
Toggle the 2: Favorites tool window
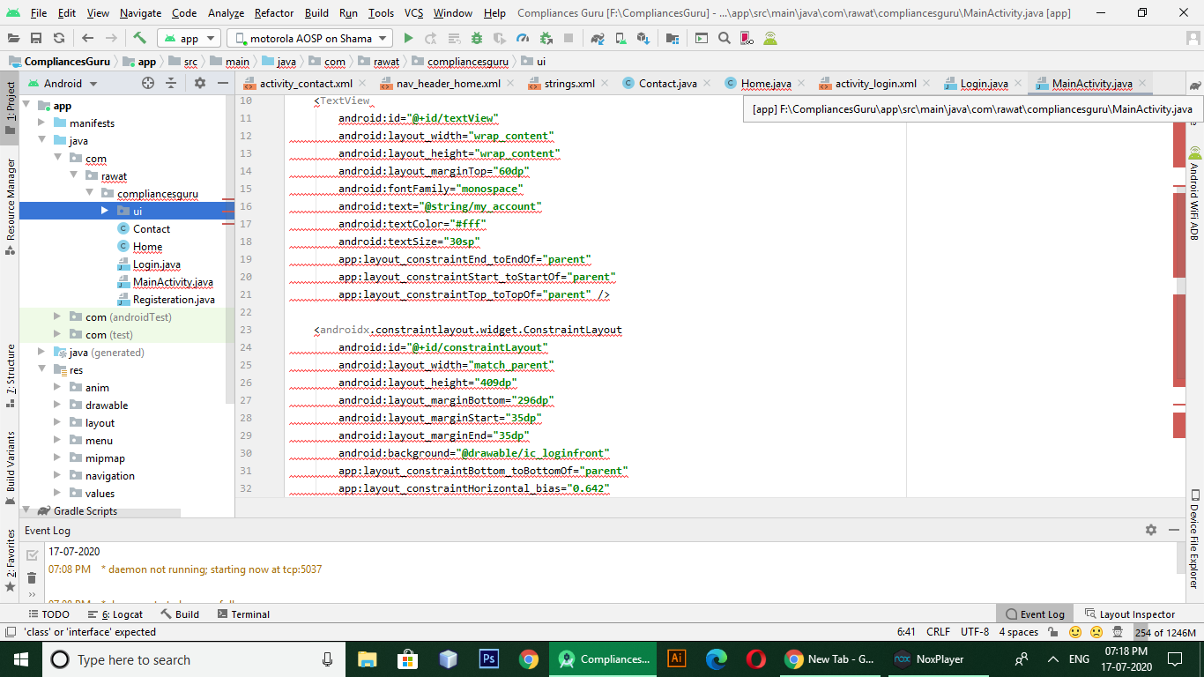click(x=10, y=561)
